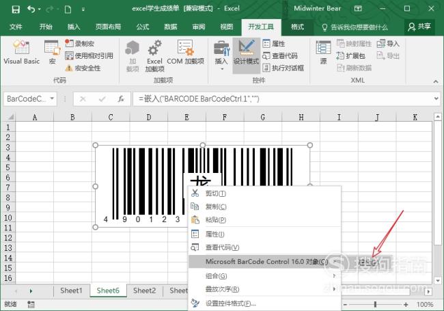The width and height of the screenshot is (444, 311).
Task: Click the New document icon in quick access
Action: (68, 10)
